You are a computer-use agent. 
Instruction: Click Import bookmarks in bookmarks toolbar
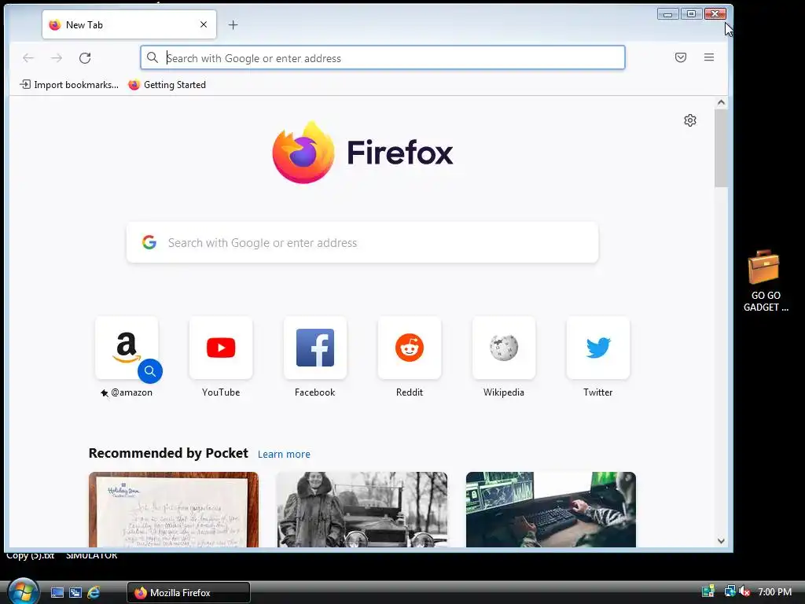pyautogui.click(x=69, y=85)
